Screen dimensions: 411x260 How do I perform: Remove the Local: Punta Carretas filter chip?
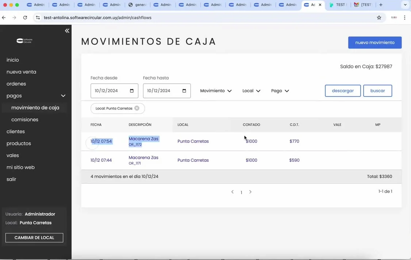pos(137,108)
